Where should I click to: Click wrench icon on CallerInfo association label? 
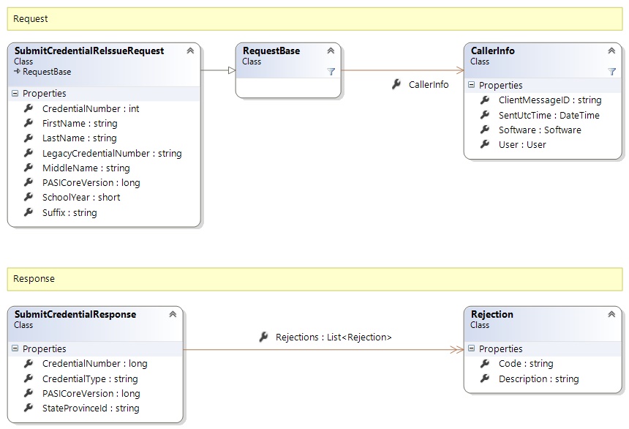tap(396, 85)
